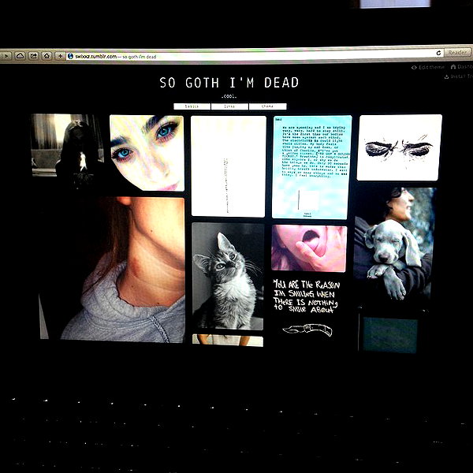
Task: Open the typewritten text on blue post
Action: (x=311, y=167)
